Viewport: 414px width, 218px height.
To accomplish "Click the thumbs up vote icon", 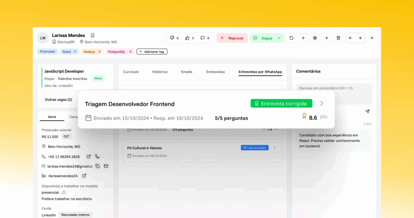I will pos(187,38).
